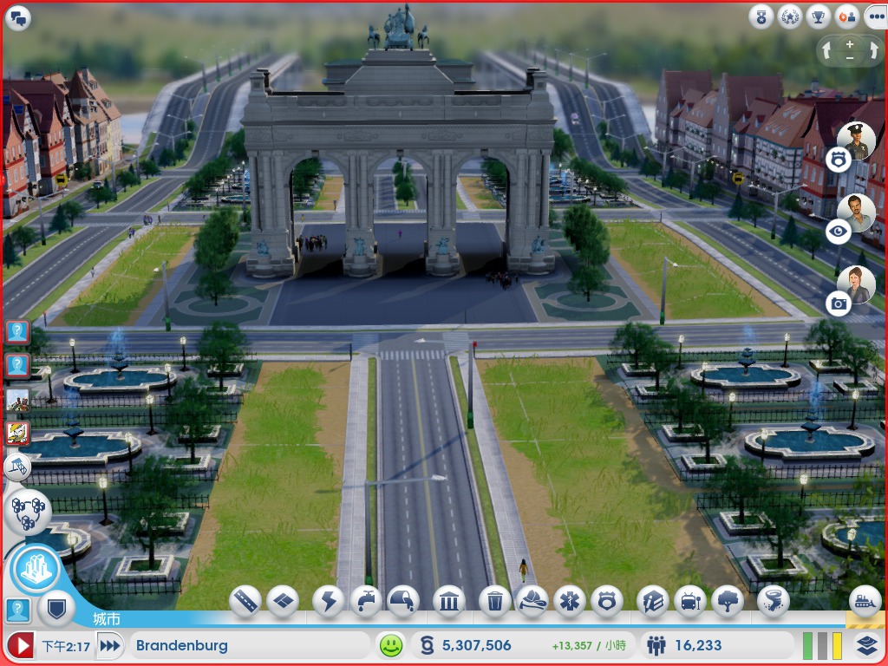This screenshot has height=666, width=888.
Task: Click the female advisor portrait
Action: point(856,284)
